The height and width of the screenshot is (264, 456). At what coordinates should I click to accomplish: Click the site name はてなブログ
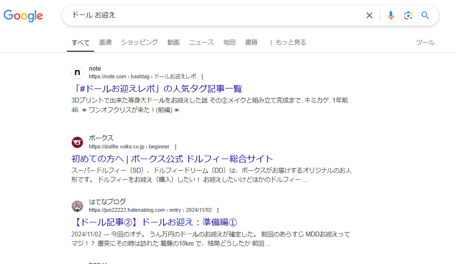pos(107,202)
